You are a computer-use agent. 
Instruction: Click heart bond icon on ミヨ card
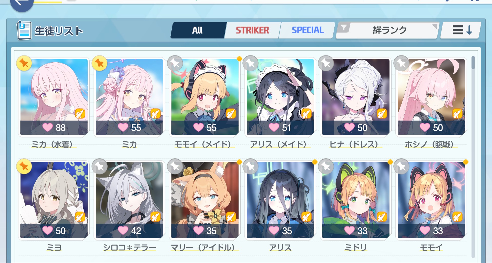coord(47,230)
